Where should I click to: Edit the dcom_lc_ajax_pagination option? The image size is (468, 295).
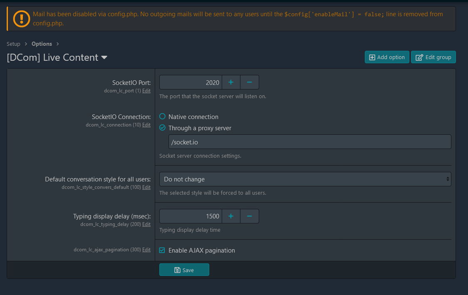[x=146, y=250]
